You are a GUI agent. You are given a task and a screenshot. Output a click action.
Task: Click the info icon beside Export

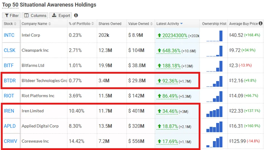point(76,15)
